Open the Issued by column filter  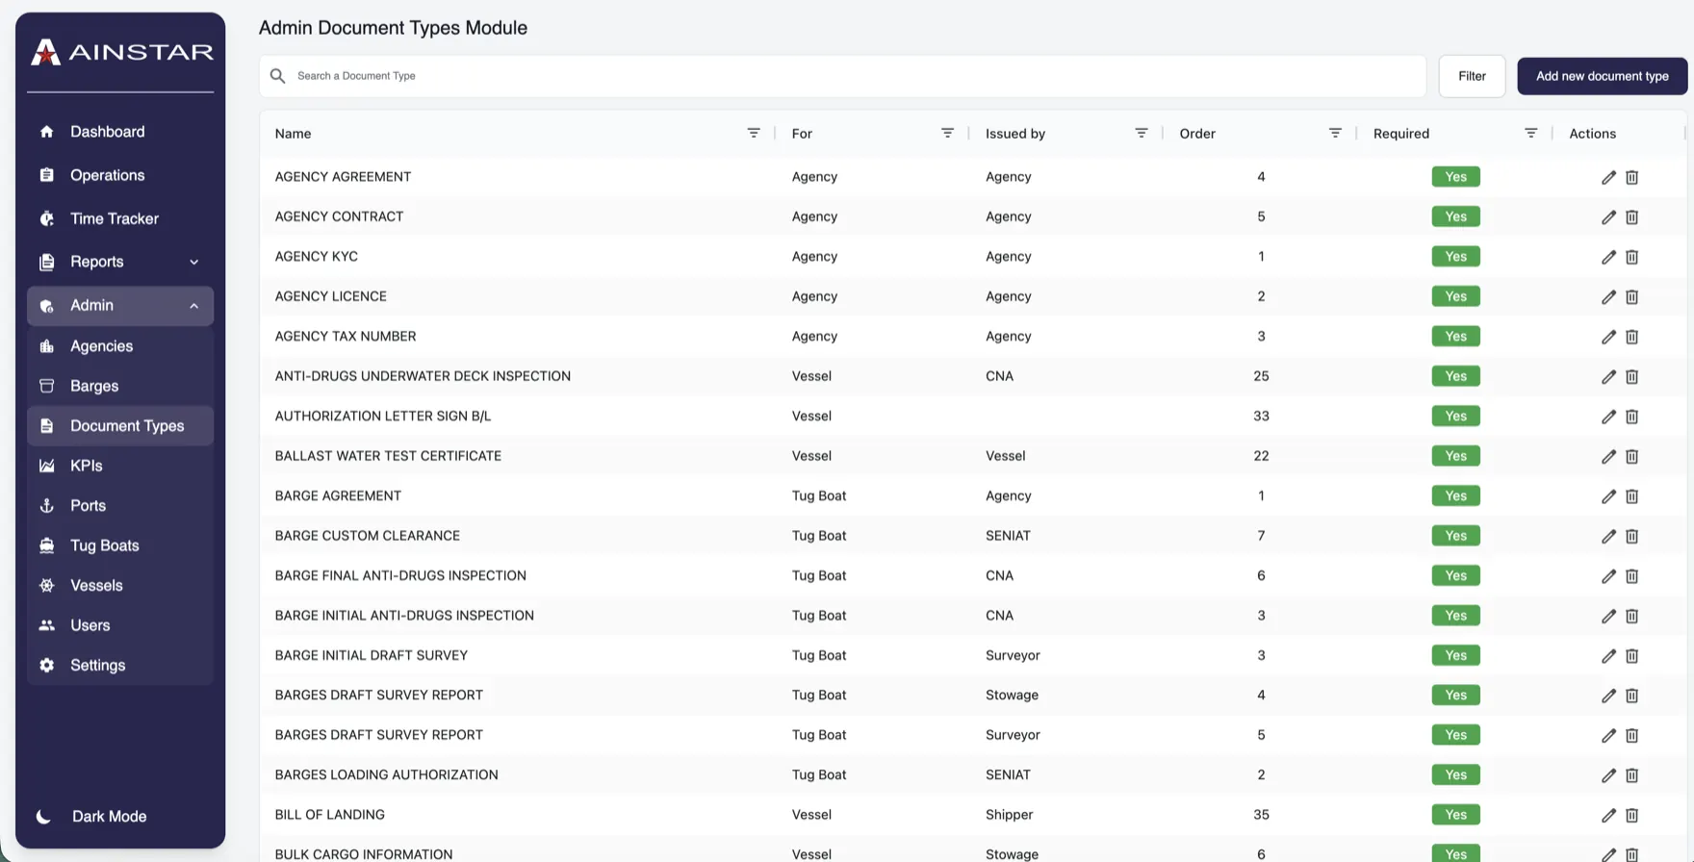(1141, 133)
